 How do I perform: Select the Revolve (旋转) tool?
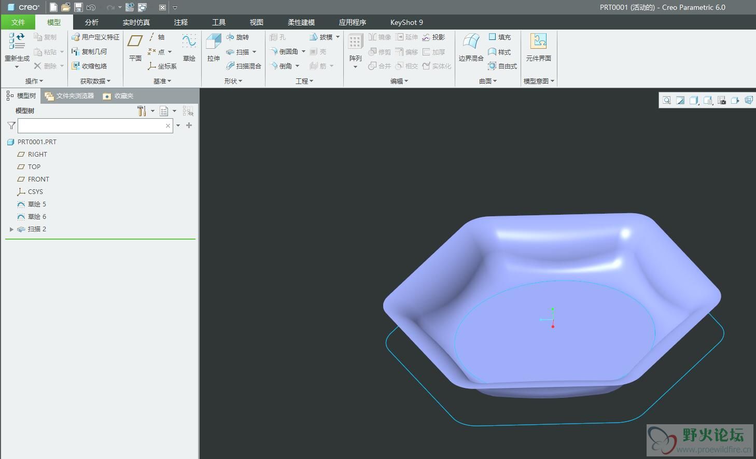(238, 37)
